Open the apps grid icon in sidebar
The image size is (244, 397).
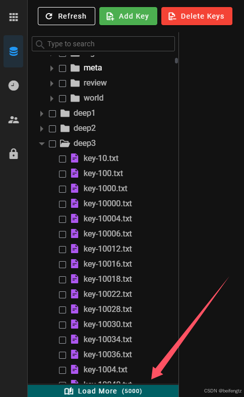(x=14, y=17)
